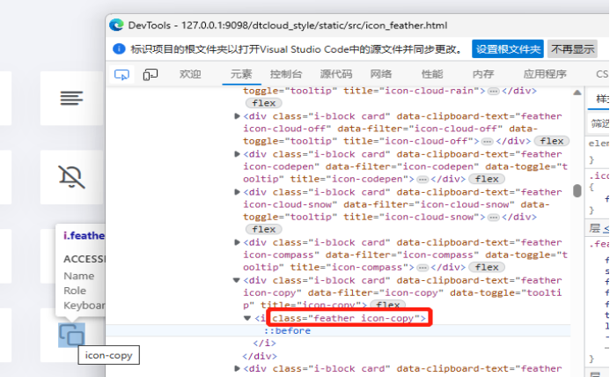Expand ellipsis of the icon-cloud-rain div
The height and width of the screenshot is (377, 610).
click(x=493, y=91)
